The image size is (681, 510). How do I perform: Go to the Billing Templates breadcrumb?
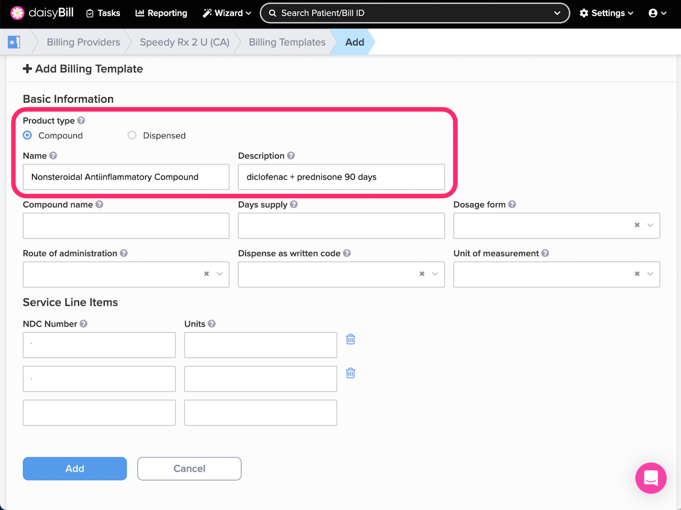click(287, 42)
